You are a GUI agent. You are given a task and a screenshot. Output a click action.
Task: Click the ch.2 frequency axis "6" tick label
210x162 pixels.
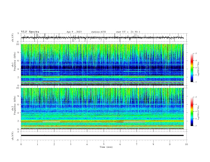point(19,105)
